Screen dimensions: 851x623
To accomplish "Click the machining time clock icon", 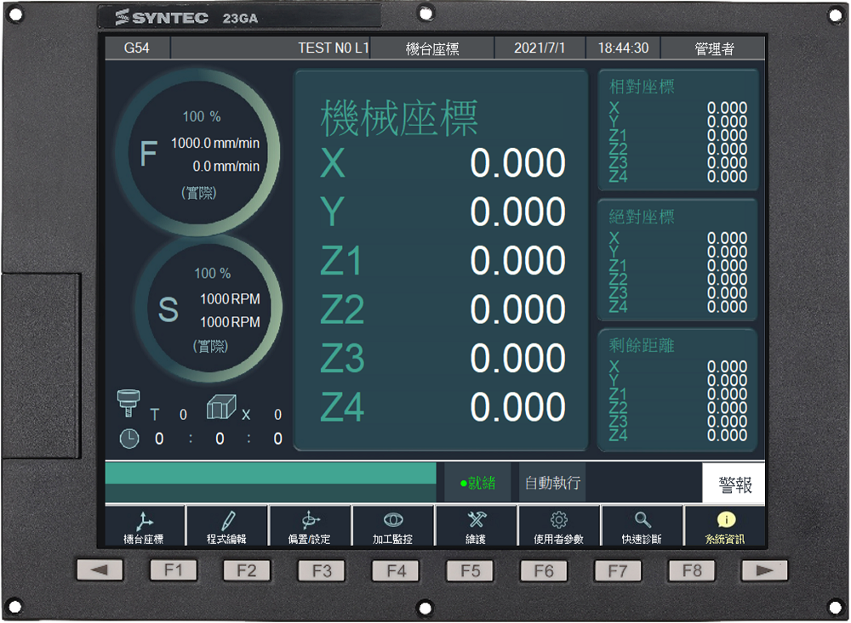I will click(129, 439).
